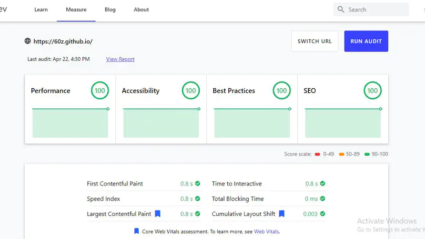Screen dimensions: 425x239
Task: Click the 0 ms Total Blocking Time value
Action: coord(311,199)
